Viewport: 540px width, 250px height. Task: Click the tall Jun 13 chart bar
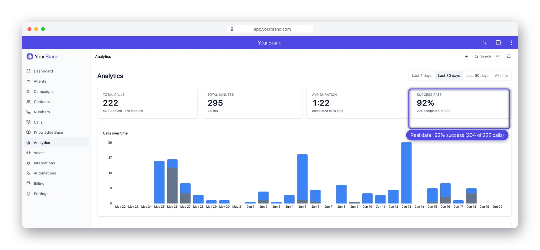click(406, 173)
